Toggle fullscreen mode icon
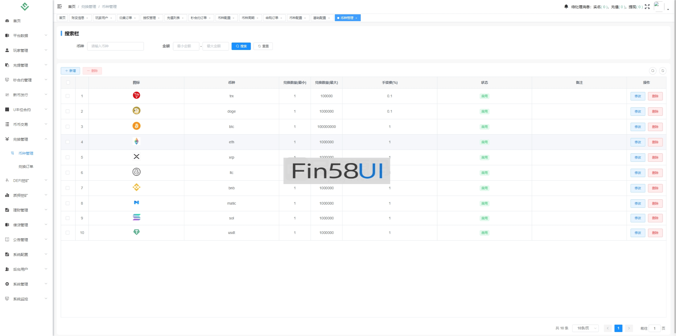 click(x=647, y=7)
